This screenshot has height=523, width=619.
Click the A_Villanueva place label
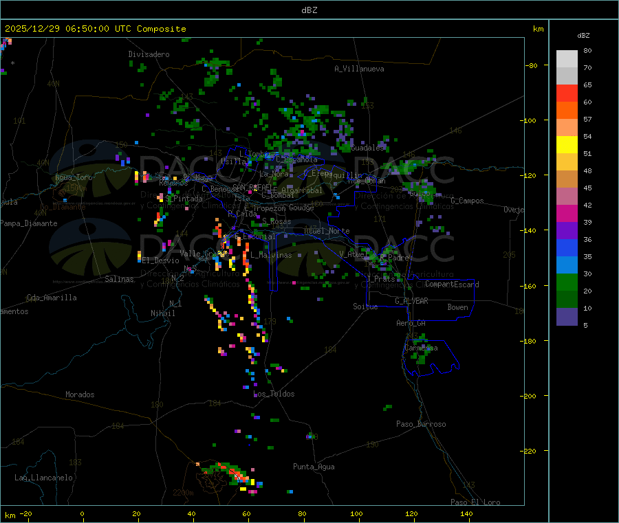359,69
